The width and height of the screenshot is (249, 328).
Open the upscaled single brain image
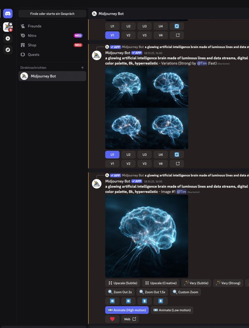coord(147,236)
